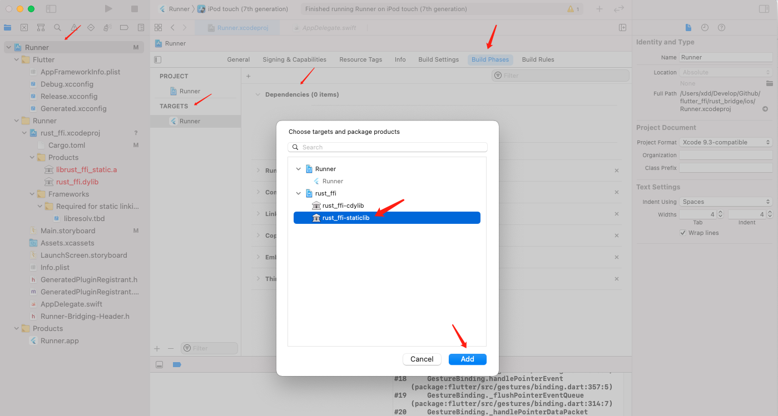Remove target with minus button
This screenshot has width=778, height=416.
point(171,348)
